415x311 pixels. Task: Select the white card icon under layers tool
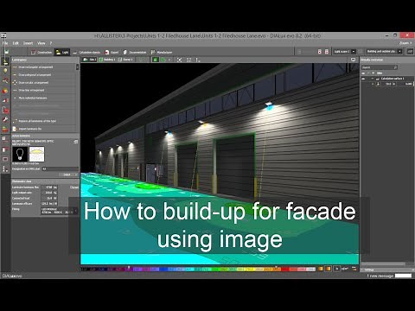4,139
